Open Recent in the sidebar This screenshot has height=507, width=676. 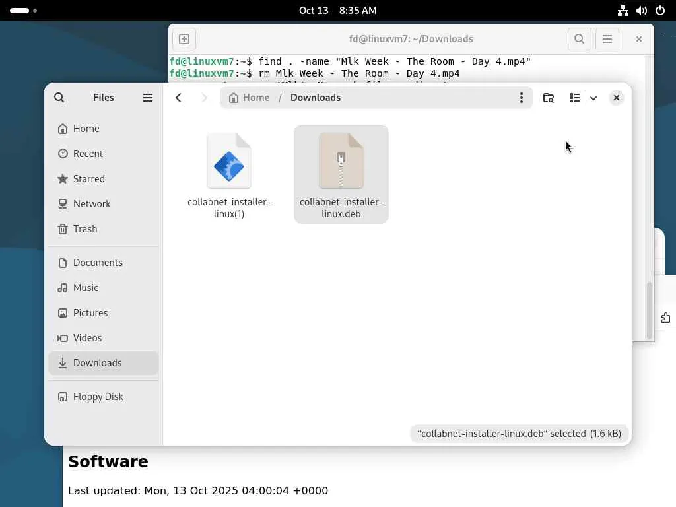[x=104, y=153]
